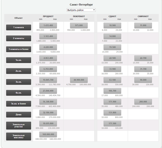Screen dimensions: 162x148
Task: Click the '3к.кв.' object button
Action: (x=19, y=82)
